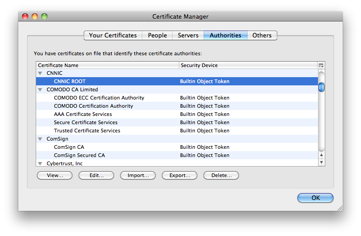Sort by the Certificate Name column header
Image resolution: width=361 pixels, height=236 pixels.
pyautogui.click(x=108, y=65)
